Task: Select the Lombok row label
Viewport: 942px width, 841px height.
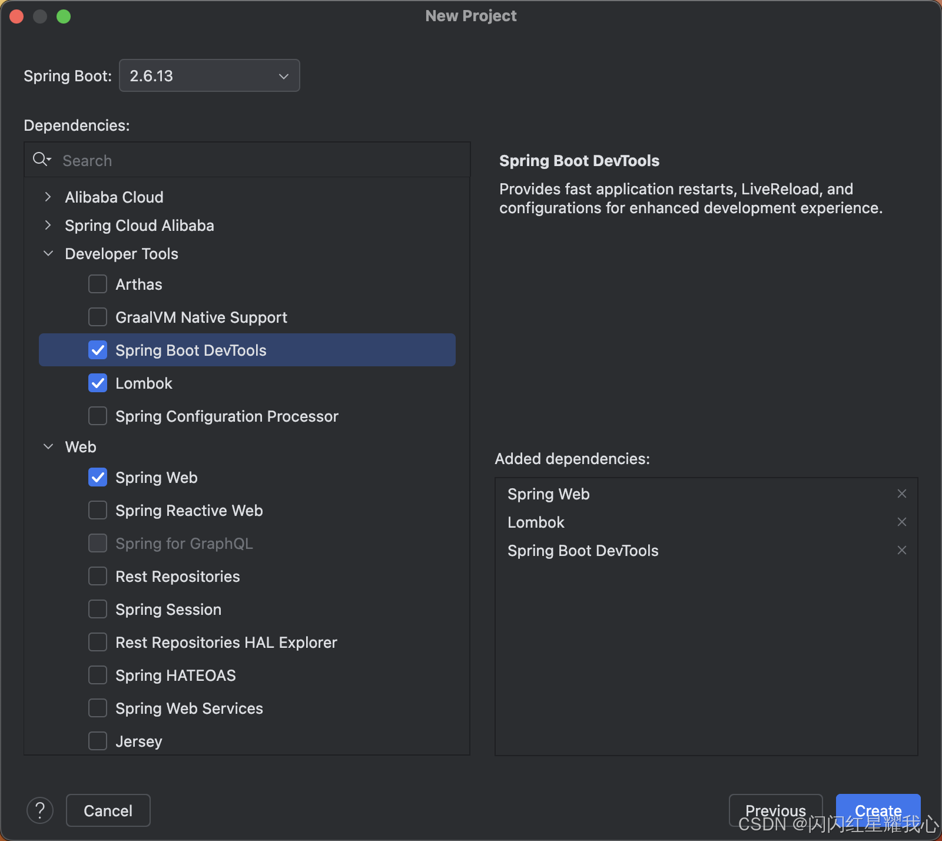Action: [144, 383]
